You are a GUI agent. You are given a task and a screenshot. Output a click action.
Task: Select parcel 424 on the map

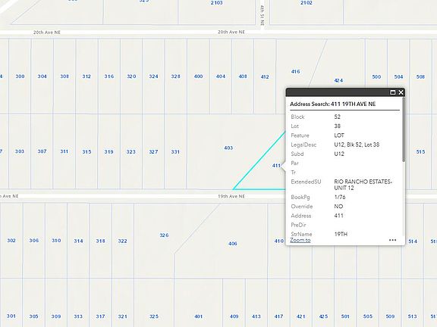(x=338, y=80)
